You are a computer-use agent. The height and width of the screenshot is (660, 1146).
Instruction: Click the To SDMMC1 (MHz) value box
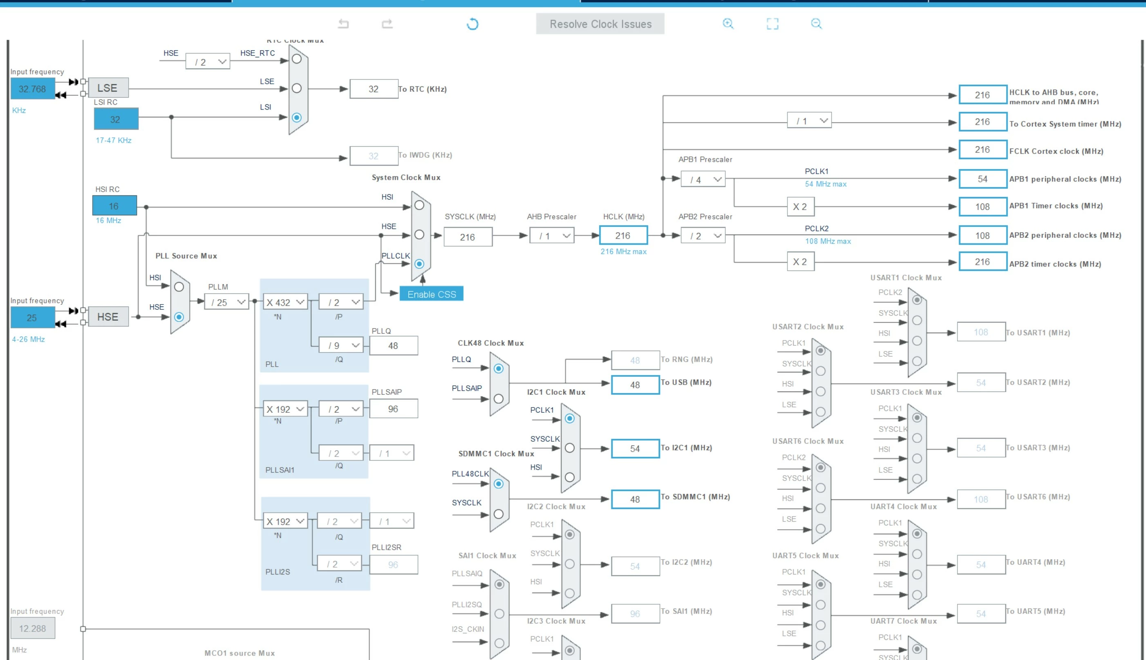[x=635, y=499]
